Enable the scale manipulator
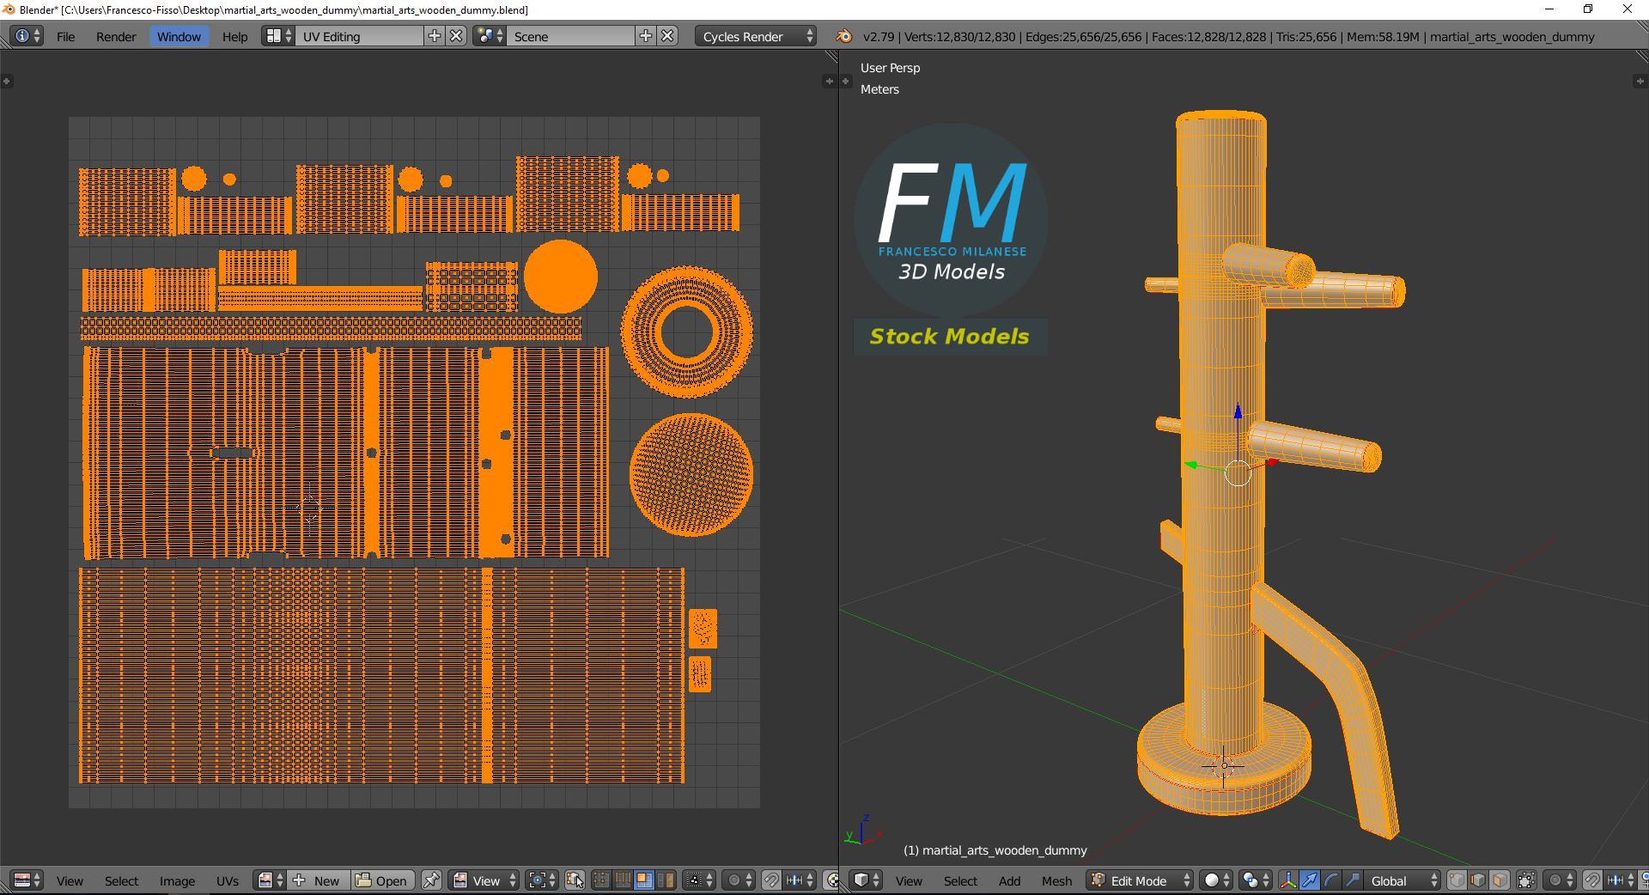1649x895 pixels. tap(1353, 880)
